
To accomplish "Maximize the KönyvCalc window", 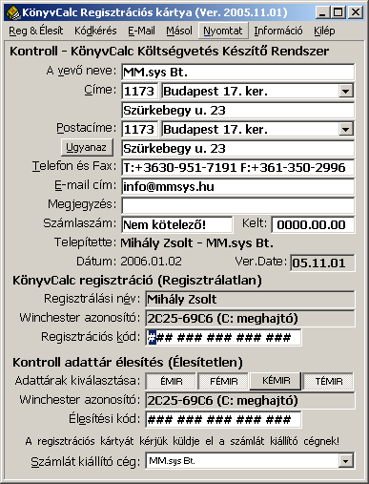I will [x=338, y=12].
